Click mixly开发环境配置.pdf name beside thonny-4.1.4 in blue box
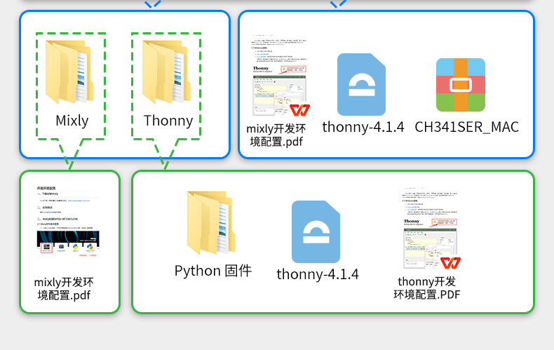This screenshot has width=554, height=350. pos(276,135)
